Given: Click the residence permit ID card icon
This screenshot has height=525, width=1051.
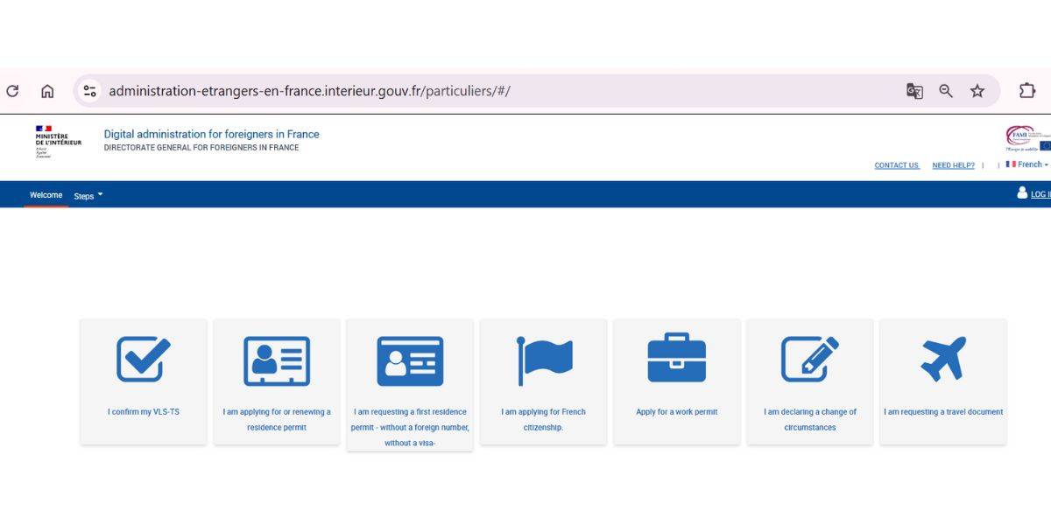Looking at the screenshot, I should point(277,360).
